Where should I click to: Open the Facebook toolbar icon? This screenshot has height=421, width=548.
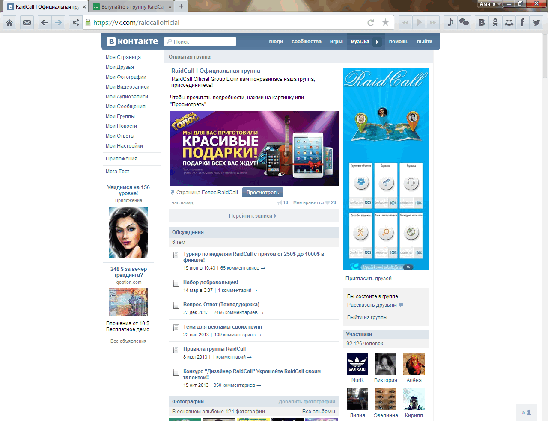[523, 22]
